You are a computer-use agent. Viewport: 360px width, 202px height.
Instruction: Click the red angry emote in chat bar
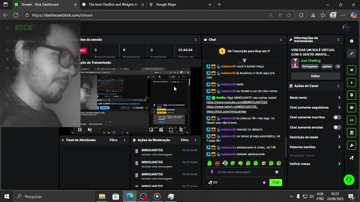point(217,163)
